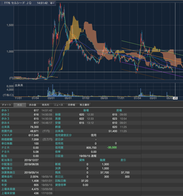Image resolution: width=183 pixels, height=196 pixels.
Task: Open the ニュース tab
Action: (x=59, y=105)
